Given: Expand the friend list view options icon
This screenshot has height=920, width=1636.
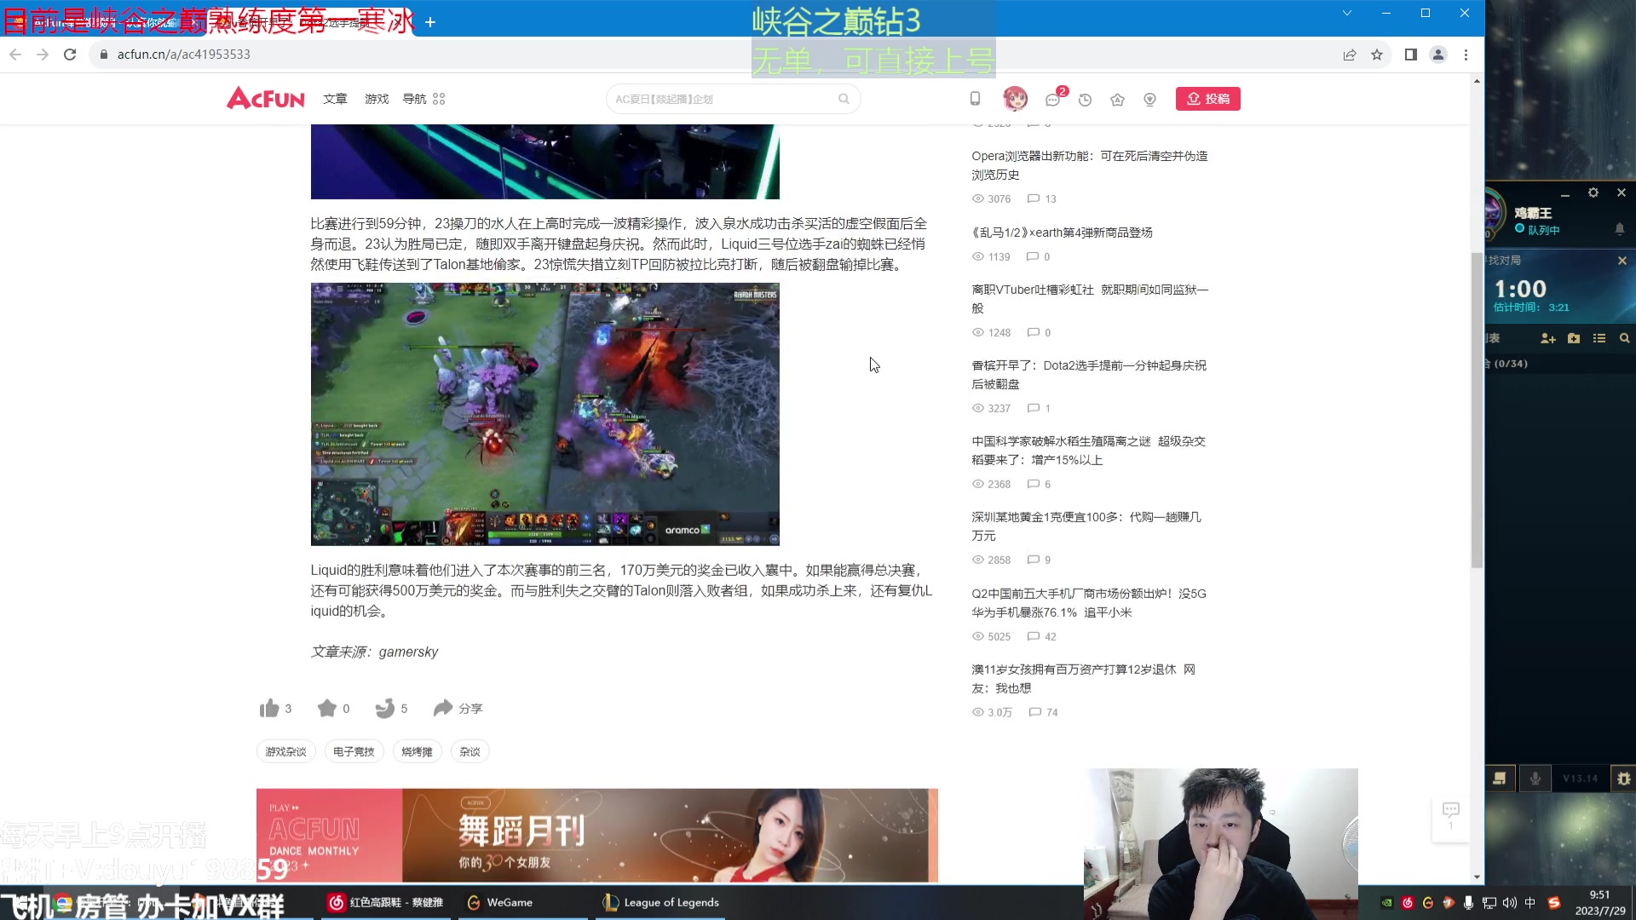Looking at the screenshot, I should 1599,338.
